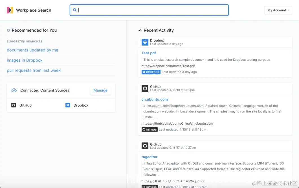
Task: Focus the main search input field
Action: coord(149,10)
